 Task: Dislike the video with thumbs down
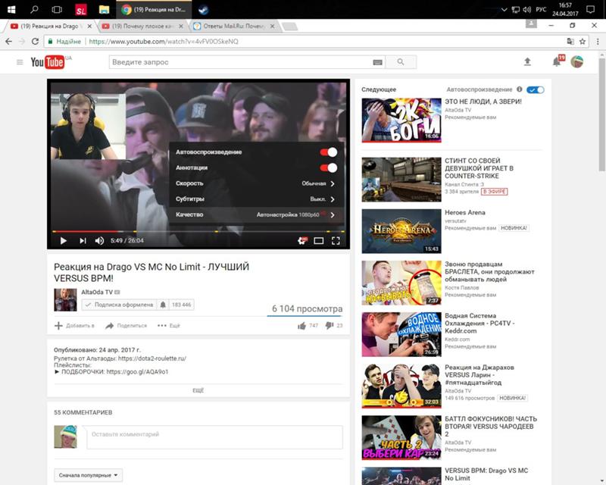click(x=330, y=326)
